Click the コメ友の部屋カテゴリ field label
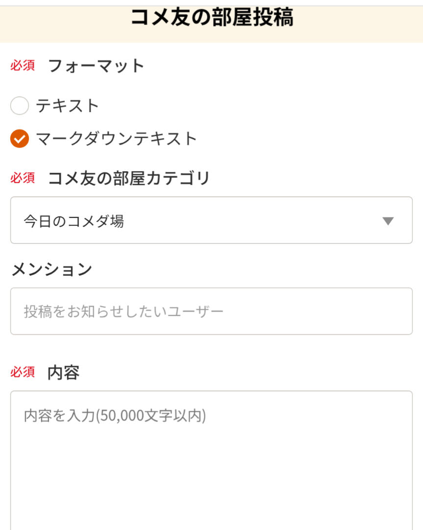Image resolution: width=423 pixels, height=530 pixels. [x=128, y=178]
